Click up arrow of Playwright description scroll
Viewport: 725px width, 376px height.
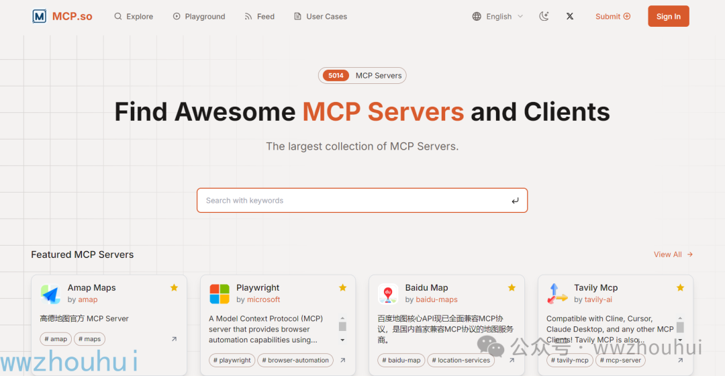click(x=342, y=318)
